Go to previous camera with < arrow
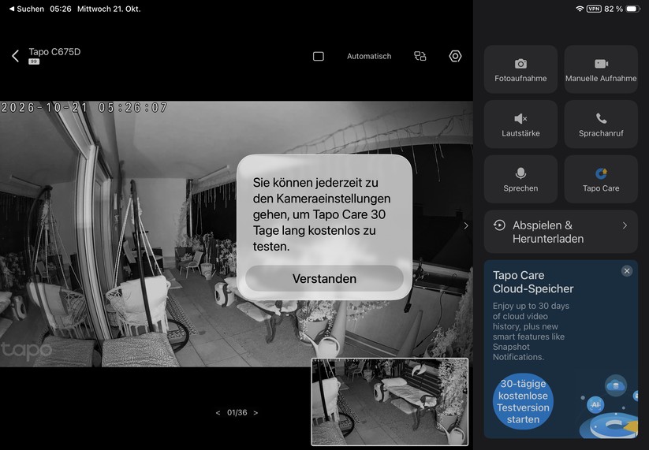649x450 pixels. 218,412
